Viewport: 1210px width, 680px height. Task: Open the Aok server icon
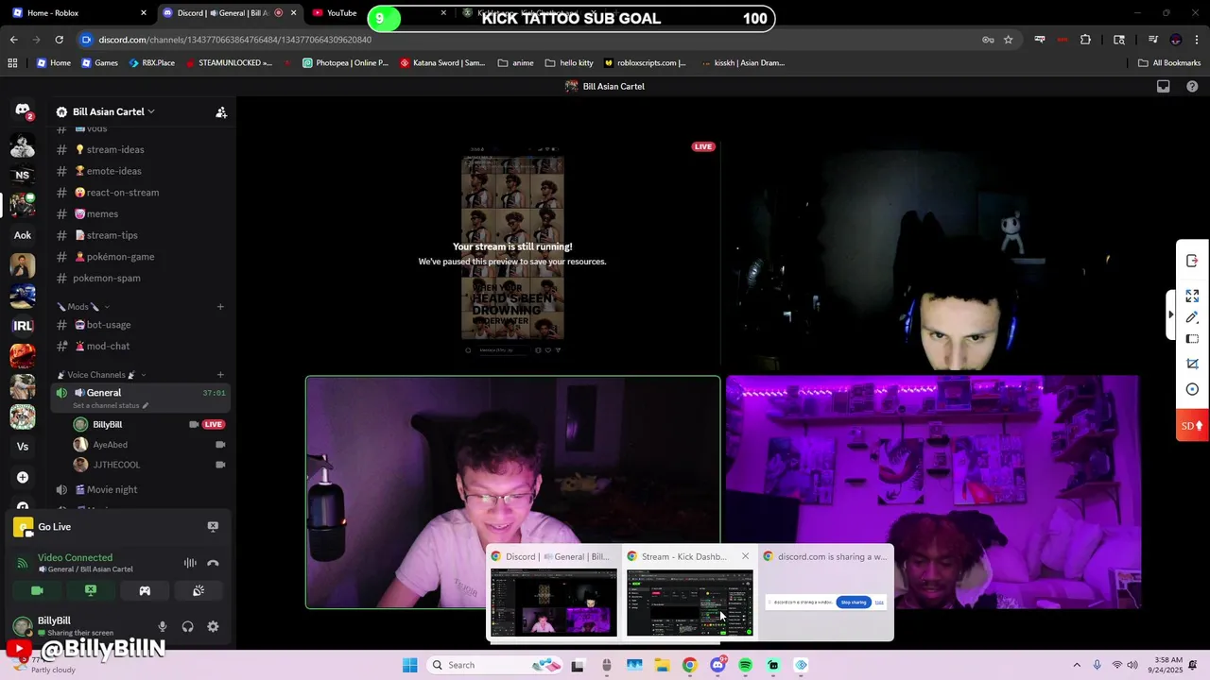click(x=23, y=235)
